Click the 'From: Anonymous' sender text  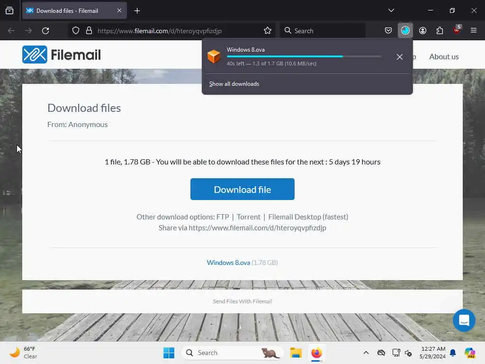point(77,125)
